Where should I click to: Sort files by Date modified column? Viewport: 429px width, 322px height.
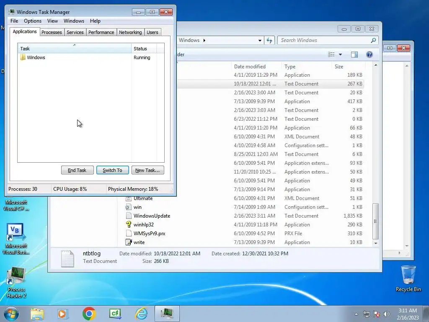(x=256, y=67)
